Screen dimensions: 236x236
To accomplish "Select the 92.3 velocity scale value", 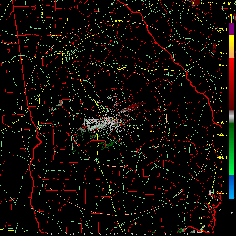I will tap(223, 41).
